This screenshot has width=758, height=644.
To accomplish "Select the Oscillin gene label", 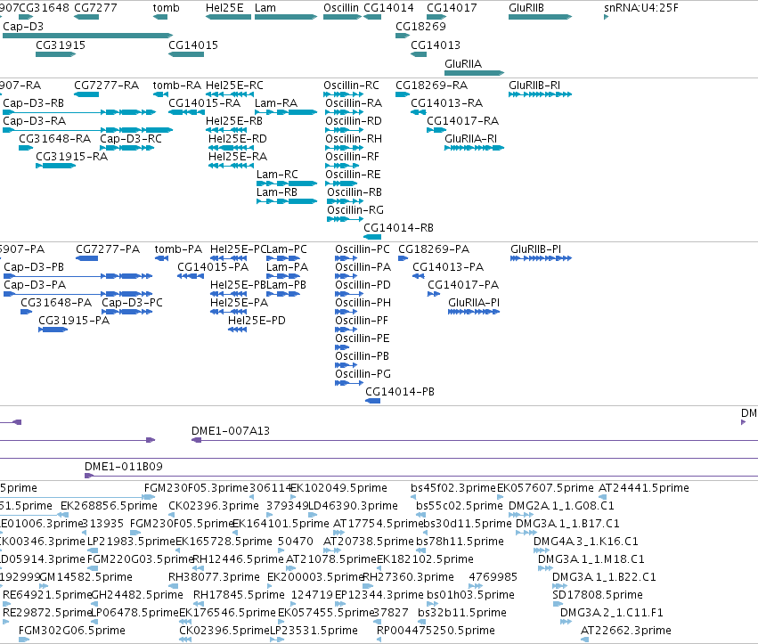I will tap(341, 8).
